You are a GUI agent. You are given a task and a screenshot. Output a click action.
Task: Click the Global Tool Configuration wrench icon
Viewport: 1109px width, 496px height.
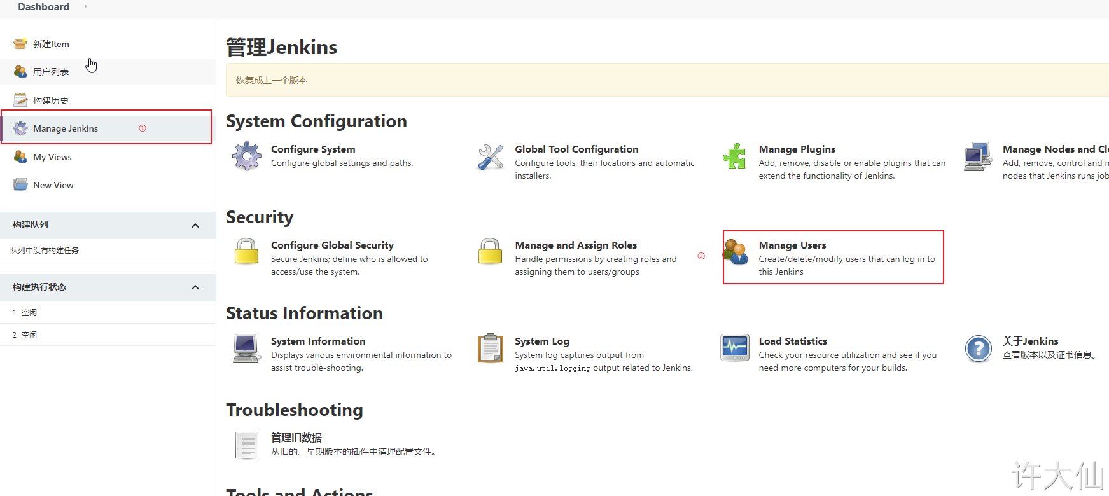(491, 156)
